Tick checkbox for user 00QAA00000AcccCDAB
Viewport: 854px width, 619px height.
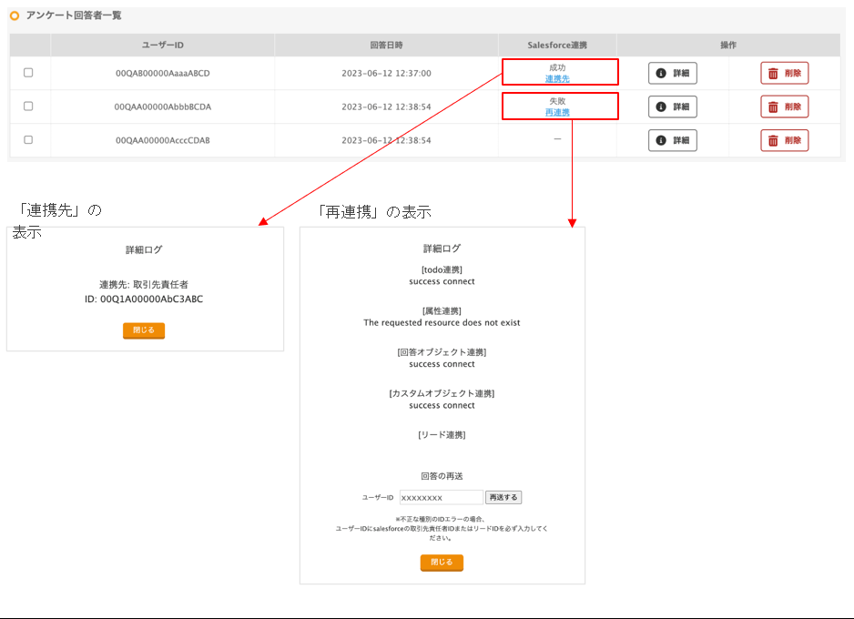click(x=28, y=140)
